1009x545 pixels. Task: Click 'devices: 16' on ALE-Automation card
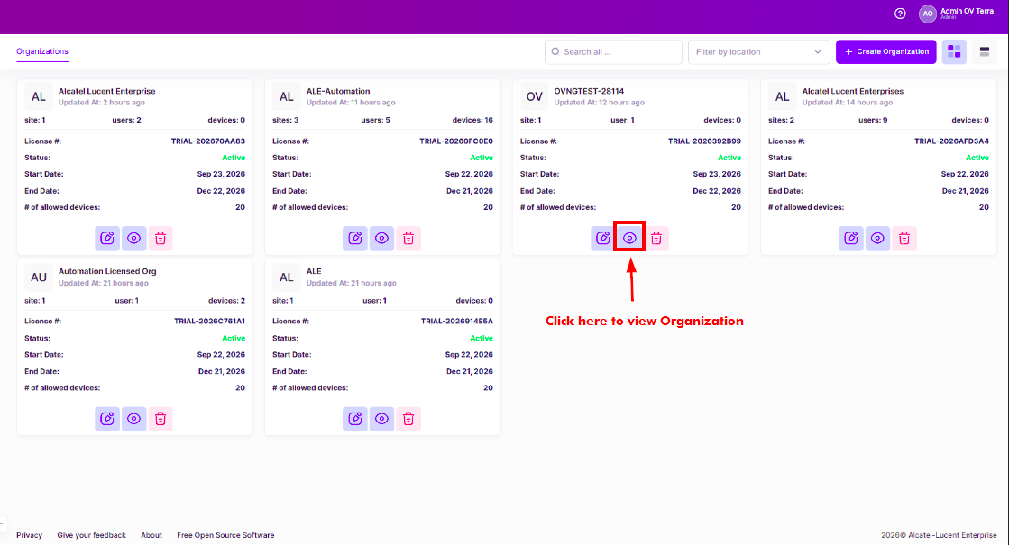coord(472,120)
